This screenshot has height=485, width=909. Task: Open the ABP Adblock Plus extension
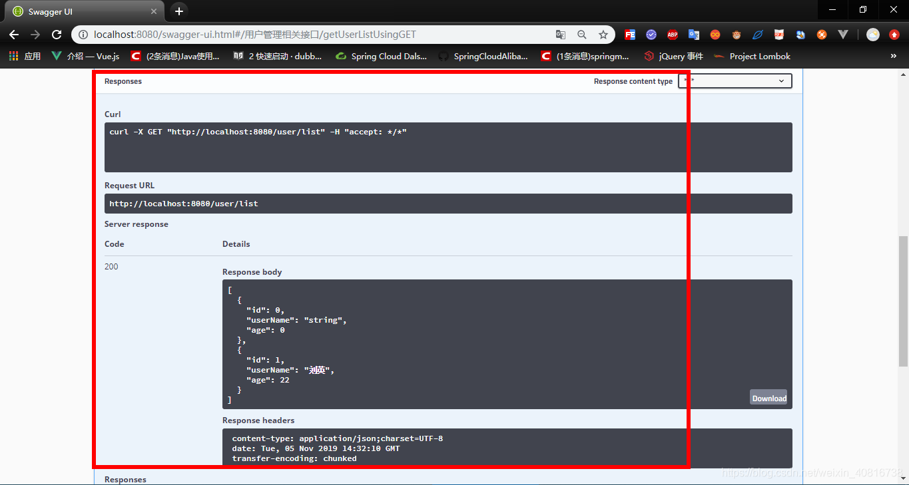[673, 35]
